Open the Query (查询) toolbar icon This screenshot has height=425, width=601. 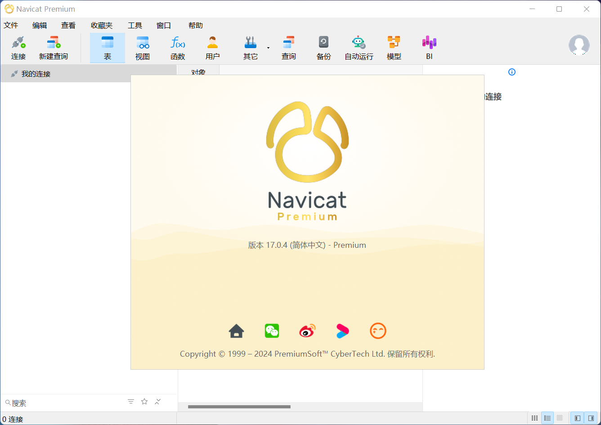coord(289,48)
